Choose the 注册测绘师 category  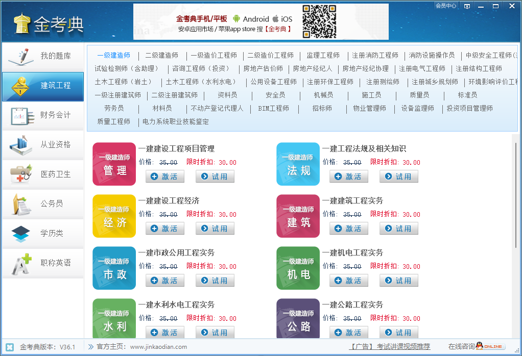383,82
